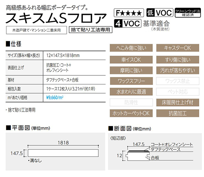Click the 木造戸建て・マンション二重床用 label box
Screen dimensions: 204x177
click(x=36, y=30)
